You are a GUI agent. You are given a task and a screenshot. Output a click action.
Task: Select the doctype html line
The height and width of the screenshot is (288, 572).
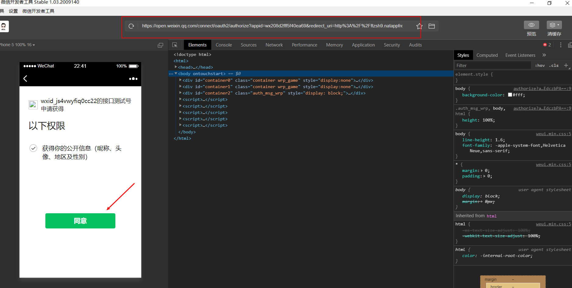pyautogui.click(x=192, y=54)
